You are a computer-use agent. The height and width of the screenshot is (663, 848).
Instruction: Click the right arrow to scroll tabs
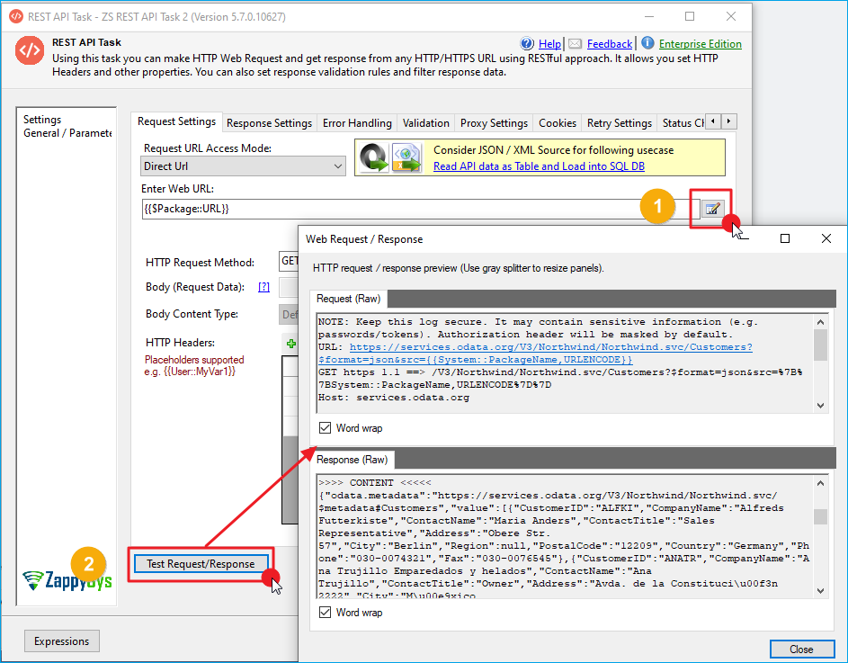point(728,122)
